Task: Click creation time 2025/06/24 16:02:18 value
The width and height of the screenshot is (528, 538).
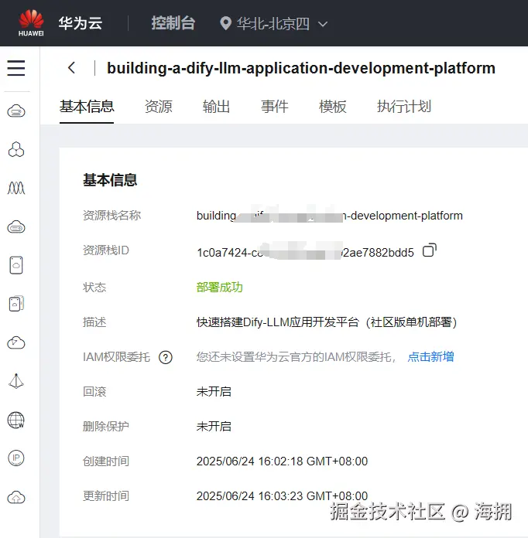Action: tap(282, 461)
